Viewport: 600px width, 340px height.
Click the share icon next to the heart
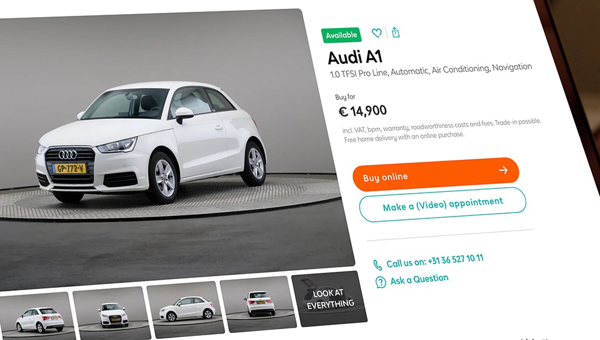[x=396, y=32]
